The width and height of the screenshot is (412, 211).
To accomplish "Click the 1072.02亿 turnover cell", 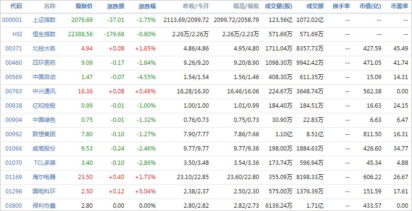I will coord(310,20).
